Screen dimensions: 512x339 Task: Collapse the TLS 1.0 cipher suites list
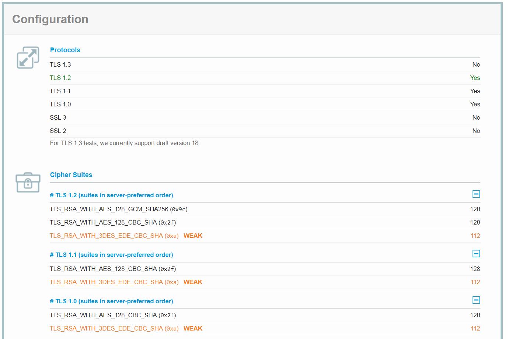476,300
